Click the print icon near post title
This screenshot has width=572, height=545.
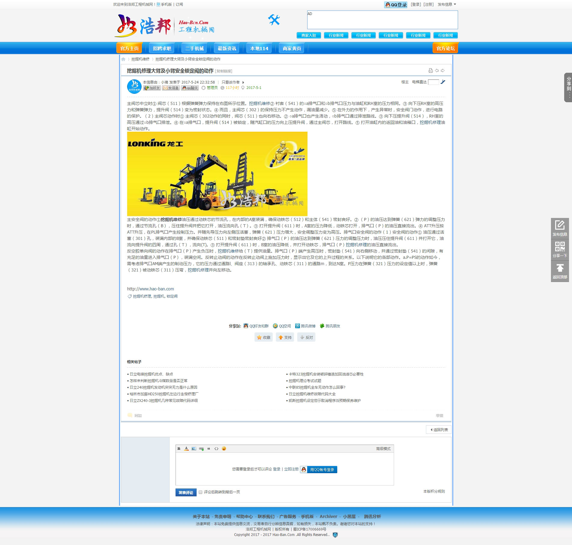430,71
